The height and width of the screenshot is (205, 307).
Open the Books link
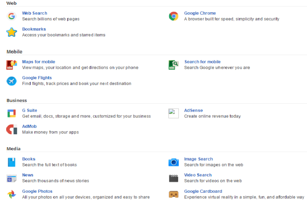[x=29, y=159]
